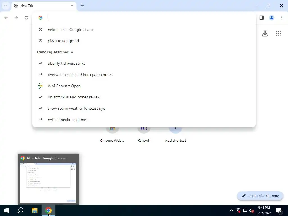Viewport: 288px width, 216px height.
Task: Open File Explorer from taskbar
Action: click(34, 210)
